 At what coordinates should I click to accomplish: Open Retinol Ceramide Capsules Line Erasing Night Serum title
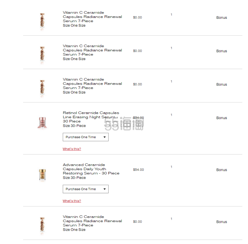pos(91,117)
